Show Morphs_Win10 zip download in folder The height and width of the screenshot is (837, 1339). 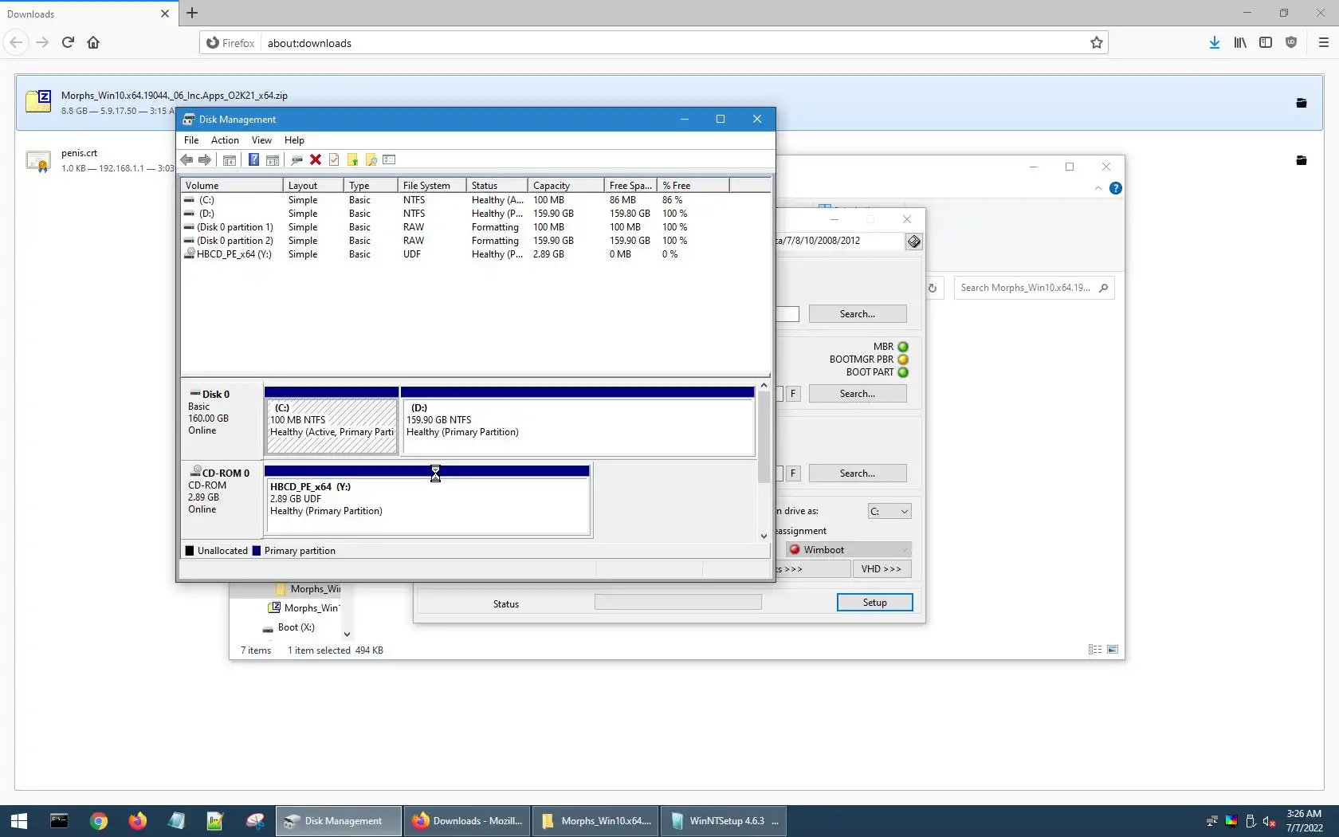[1302, 103]
